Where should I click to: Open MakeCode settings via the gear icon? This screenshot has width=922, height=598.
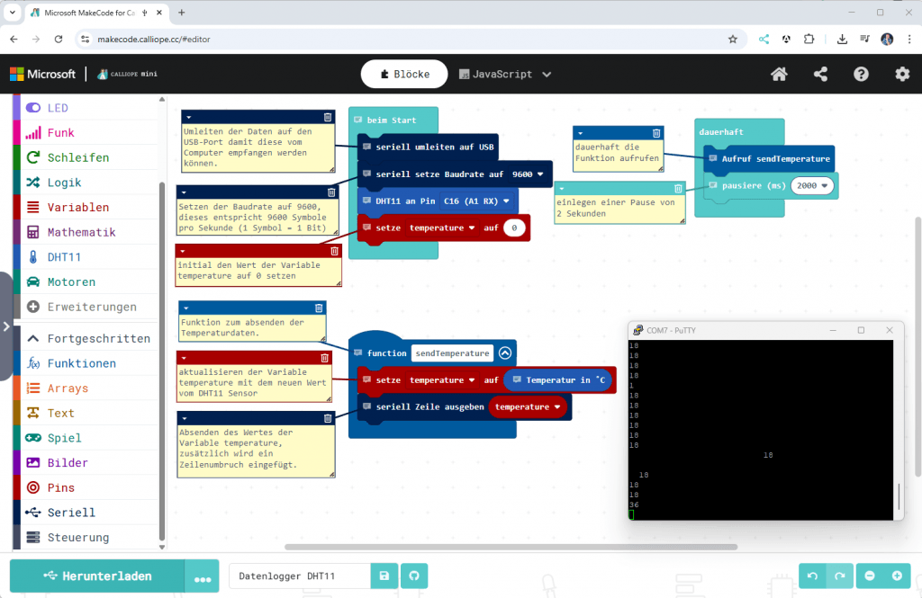coord(902,74)
